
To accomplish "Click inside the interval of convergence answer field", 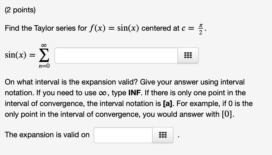I will (123, 135).
